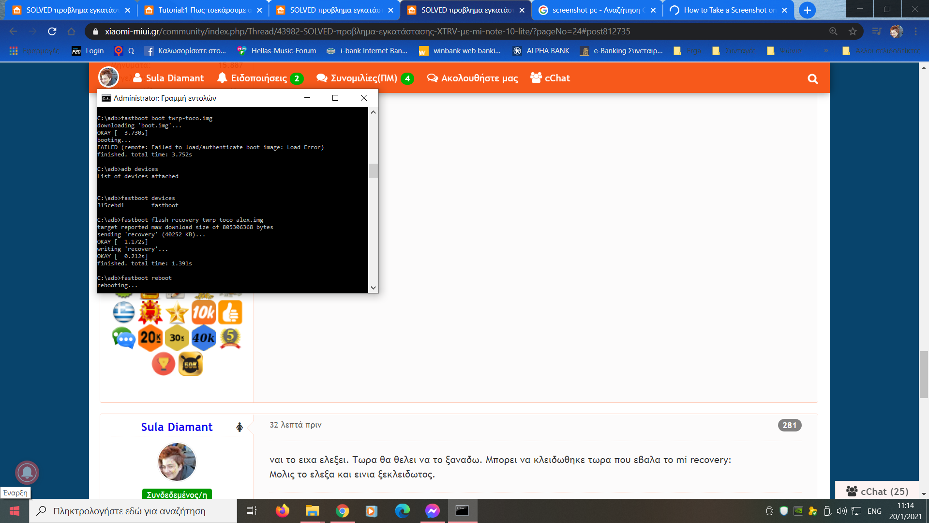Image resolution: width=929 pixels, height=523 pixels.
Task: Click red notification bell floating button
Action: coord(27,472)
